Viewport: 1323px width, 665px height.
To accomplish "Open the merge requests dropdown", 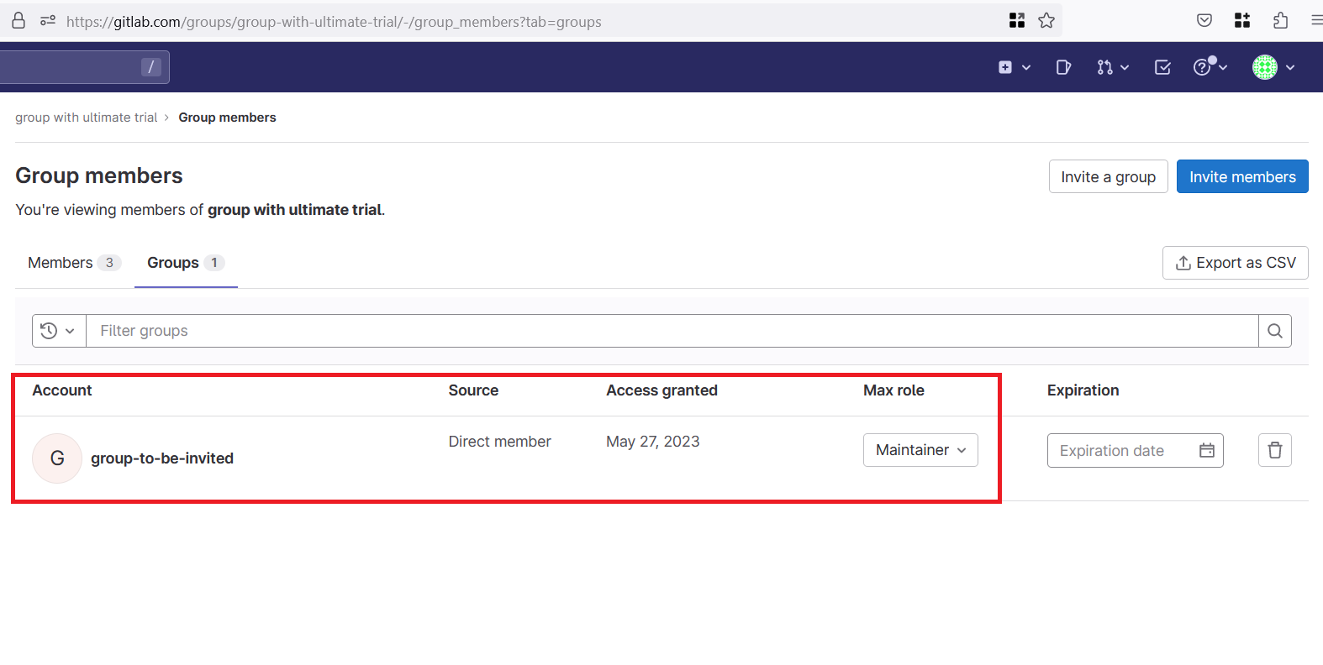I will (x=1112, y=67).
